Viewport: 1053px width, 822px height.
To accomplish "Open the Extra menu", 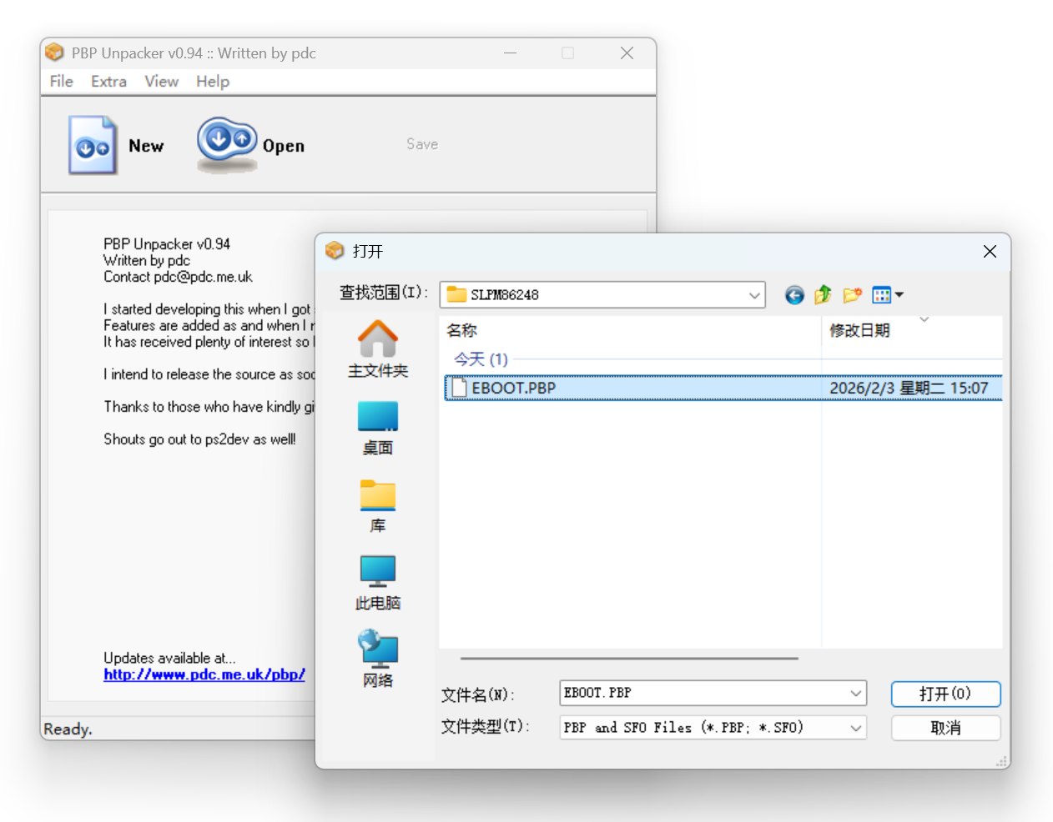I will 108,82.
